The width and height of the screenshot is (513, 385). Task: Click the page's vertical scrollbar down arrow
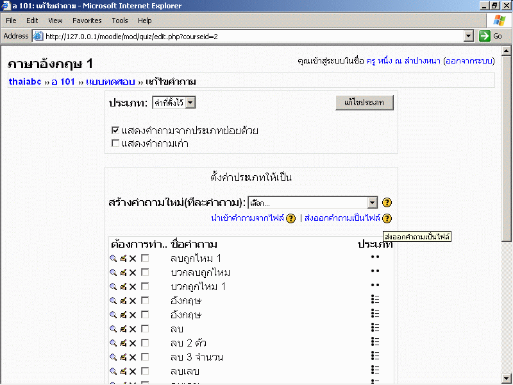point(507,379)
